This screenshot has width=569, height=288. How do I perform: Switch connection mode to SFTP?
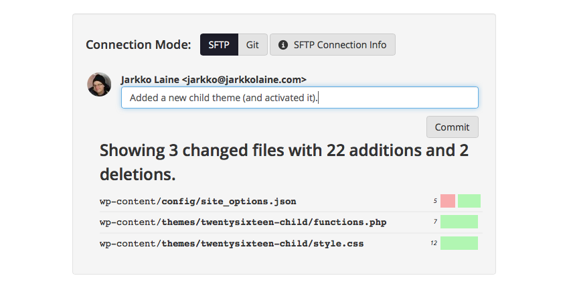[219, 45]
